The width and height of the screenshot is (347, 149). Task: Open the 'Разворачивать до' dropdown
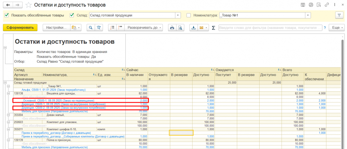[144, 28]
